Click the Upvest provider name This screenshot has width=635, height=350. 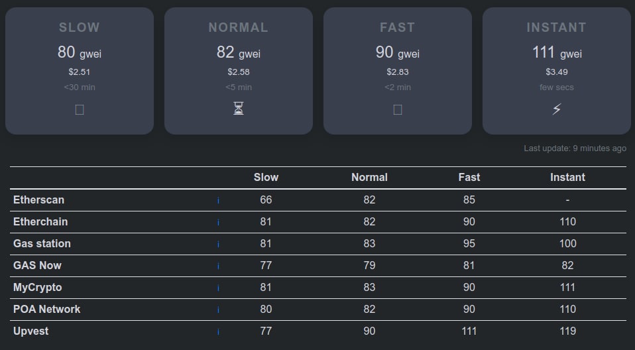30,331
